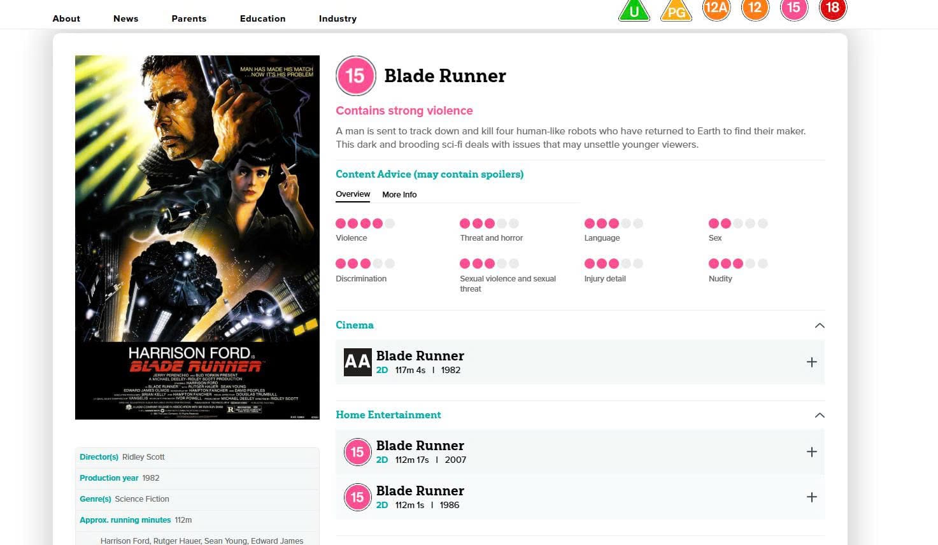Open the Education menu
The height and width of the screenshot is (545, 938).
262,18
